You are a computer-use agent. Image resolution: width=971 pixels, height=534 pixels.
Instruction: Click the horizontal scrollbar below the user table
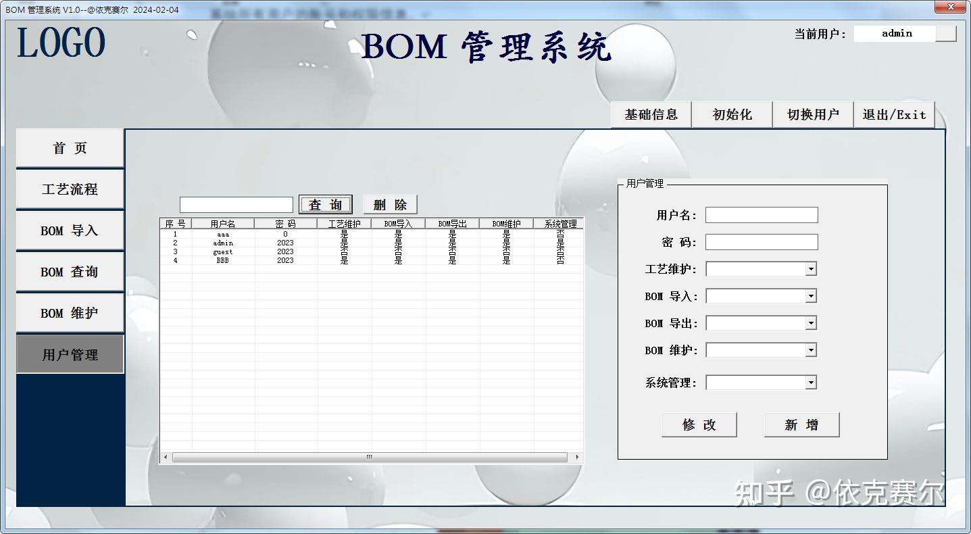(368, 456)
